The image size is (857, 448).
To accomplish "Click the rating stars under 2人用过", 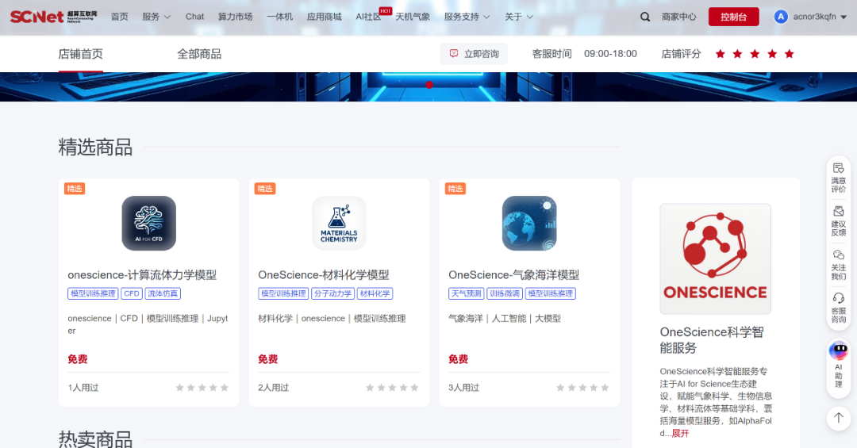I will (x=392, y=388).
